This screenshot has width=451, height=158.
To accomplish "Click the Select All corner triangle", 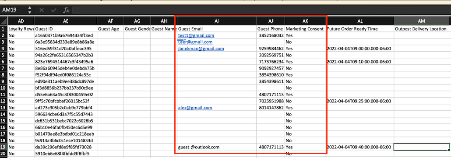I will click(x=4, y=21).
